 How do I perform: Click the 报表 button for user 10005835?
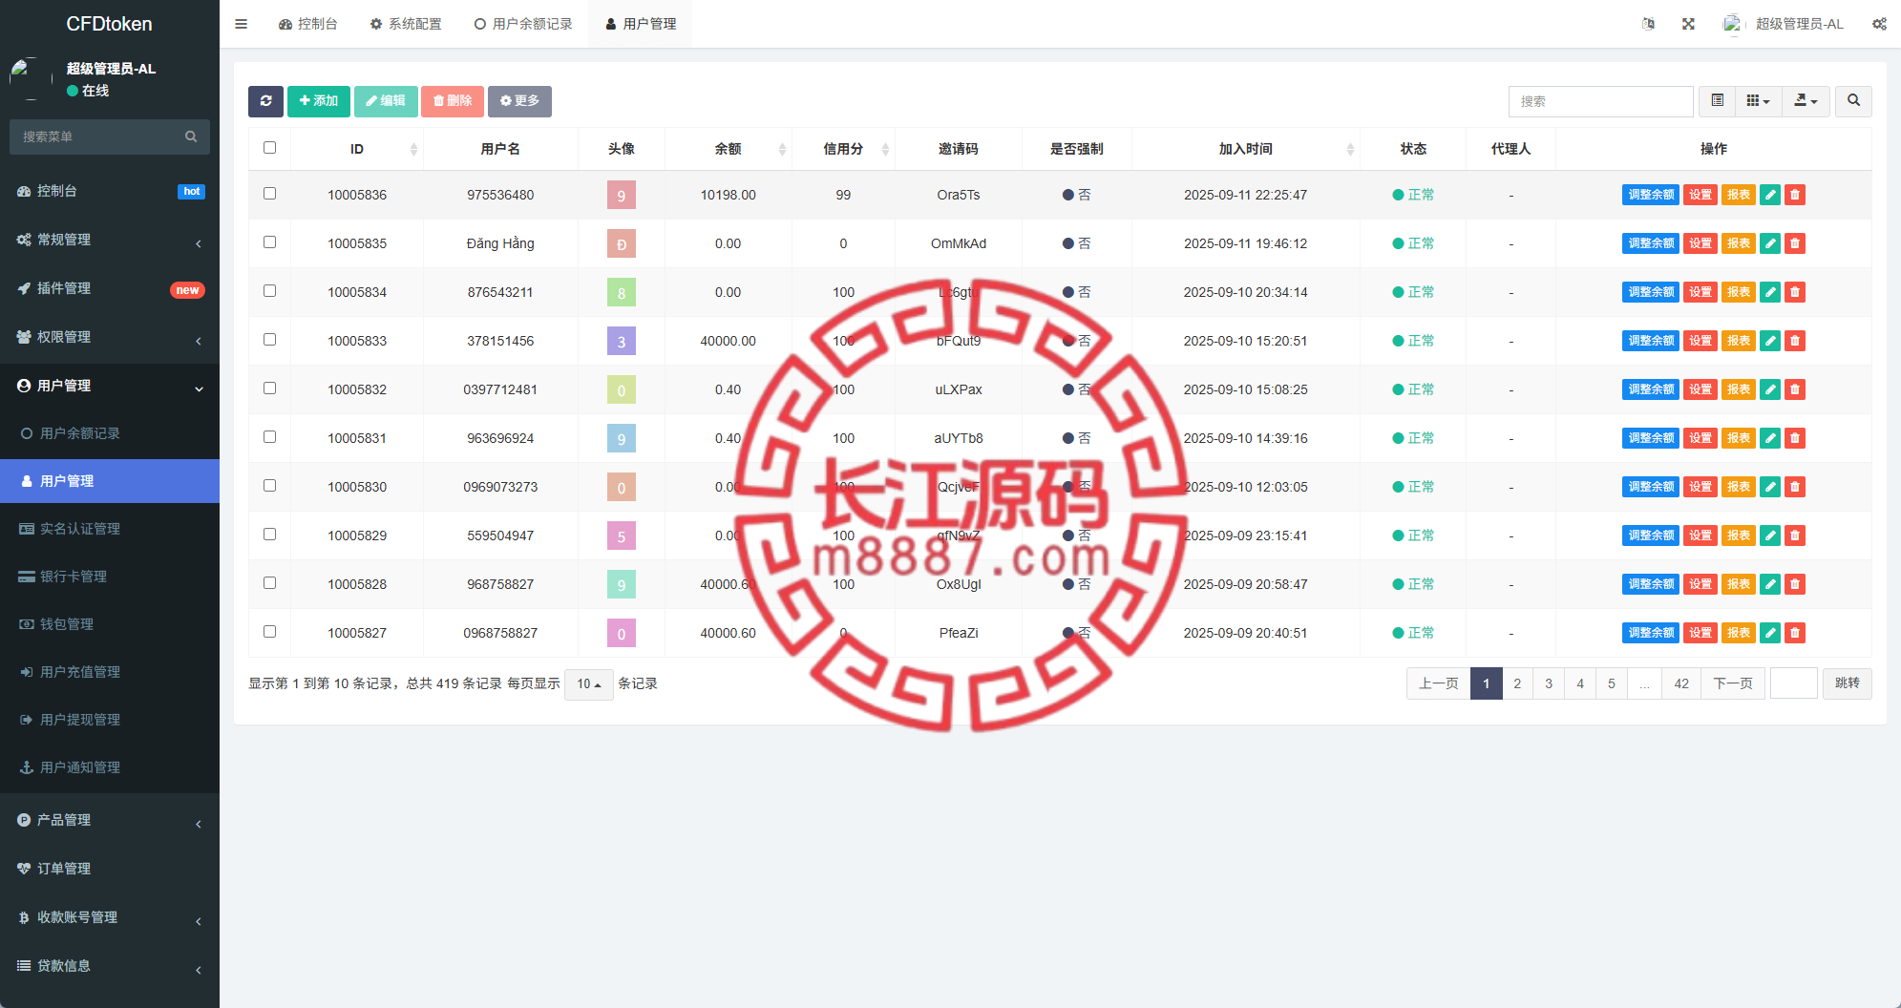(x=1739, y=243)
